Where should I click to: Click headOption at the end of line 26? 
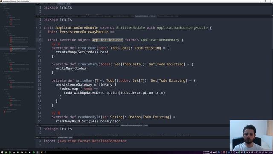110,121
